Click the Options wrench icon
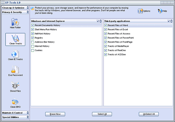The image size is (175, 122). coord(140,11)
